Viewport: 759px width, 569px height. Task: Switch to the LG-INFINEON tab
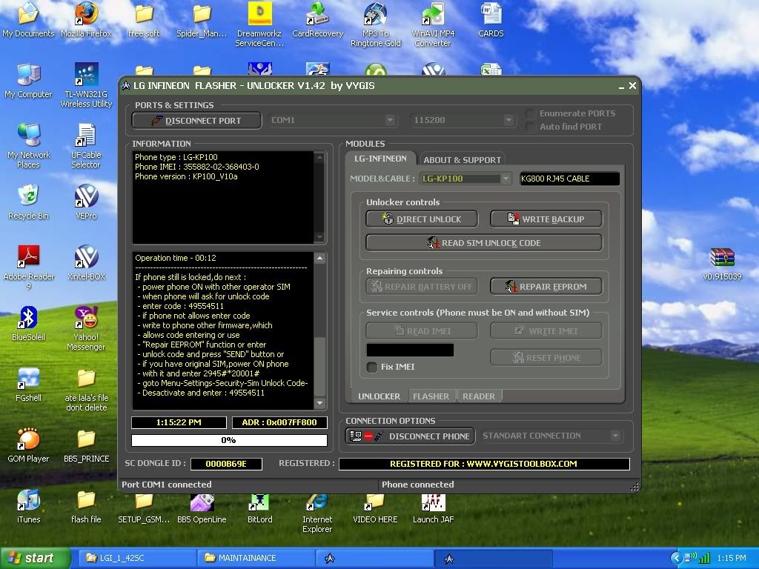point(380,159)
